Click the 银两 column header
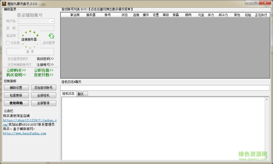 click(188, 15)
